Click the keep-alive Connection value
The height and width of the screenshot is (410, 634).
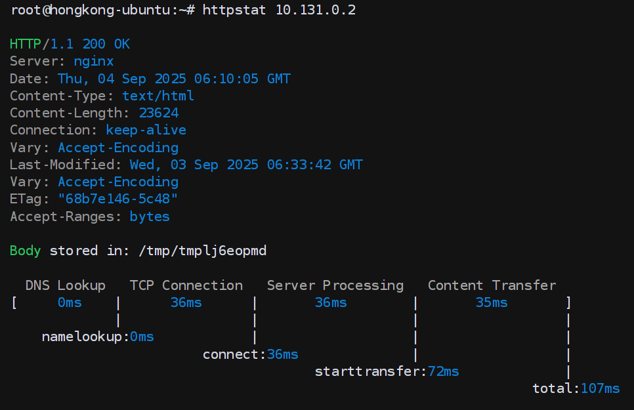[146, 130]
